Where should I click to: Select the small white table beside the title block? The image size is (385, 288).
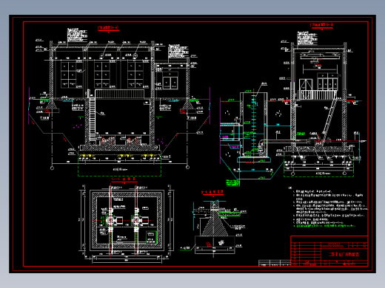[x=275, y=263]
